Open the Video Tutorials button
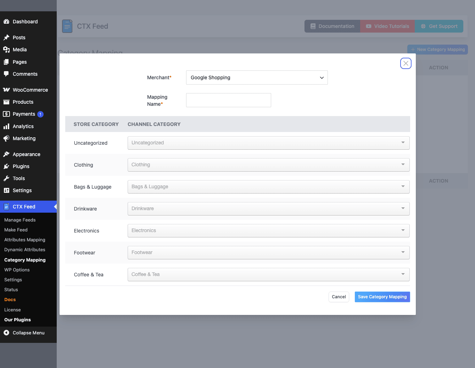Image resolution: width=475 pixels, height=368 pixels. pos(387,26)
